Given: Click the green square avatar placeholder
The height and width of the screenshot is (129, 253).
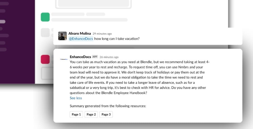Looking at the screenshot, I should (x=45, y=17).
